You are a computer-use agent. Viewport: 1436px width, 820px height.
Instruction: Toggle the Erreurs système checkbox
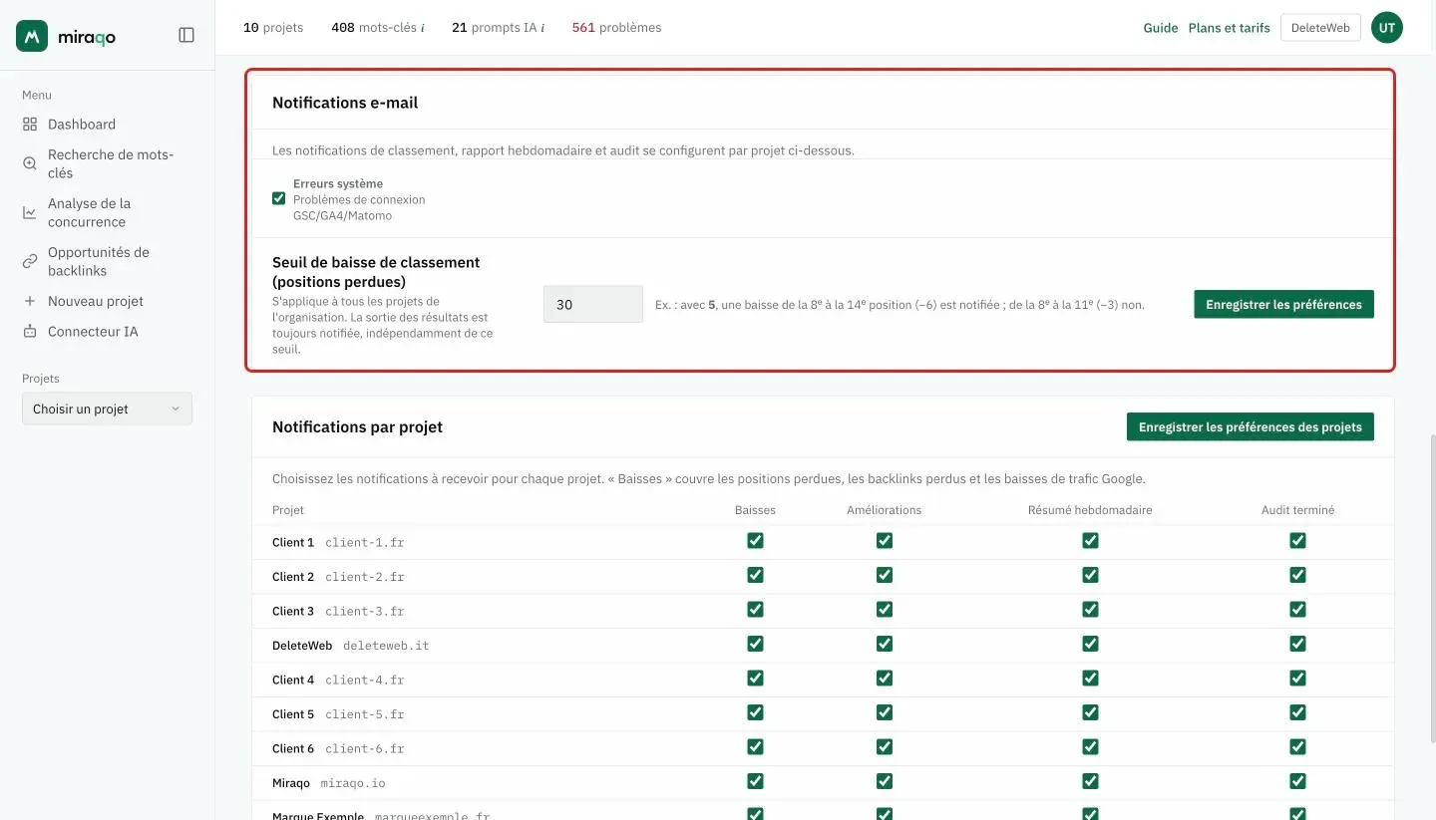tap(279, 198)
